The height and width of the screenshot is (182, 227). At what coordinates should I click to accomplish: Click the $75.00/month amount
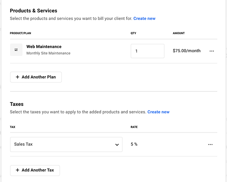[187, 51]
